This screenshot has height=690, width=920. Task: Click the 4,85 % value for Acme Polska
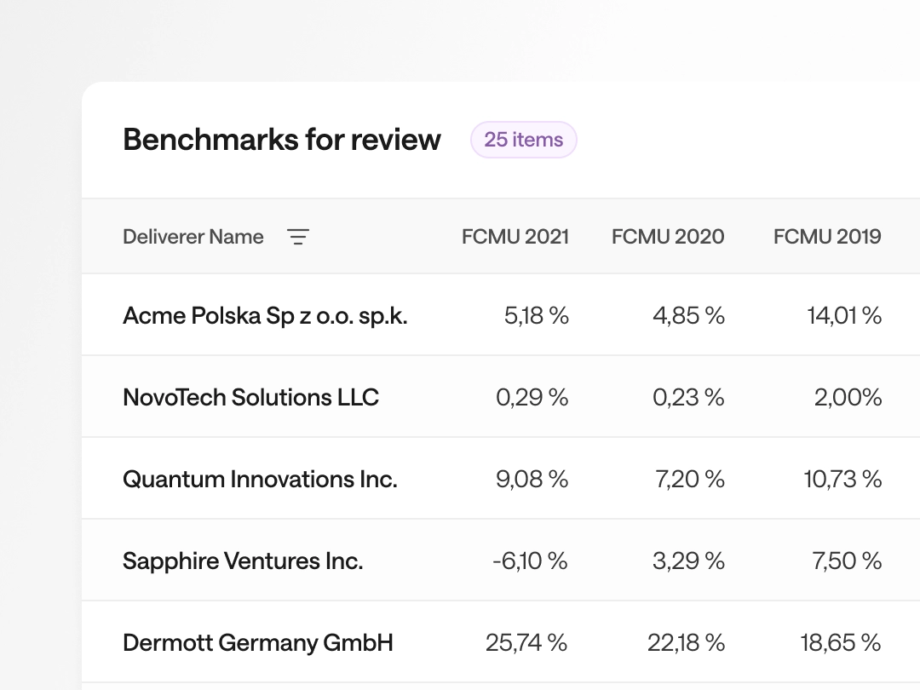[x=687, y=315]
